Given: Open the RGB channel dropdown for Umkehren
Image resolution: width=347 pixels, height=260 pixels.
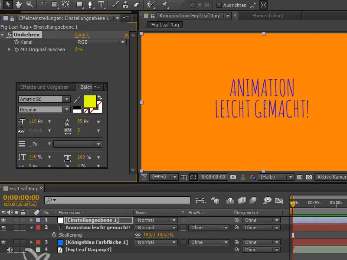Looking at the screenshot, I should point(101,42).
